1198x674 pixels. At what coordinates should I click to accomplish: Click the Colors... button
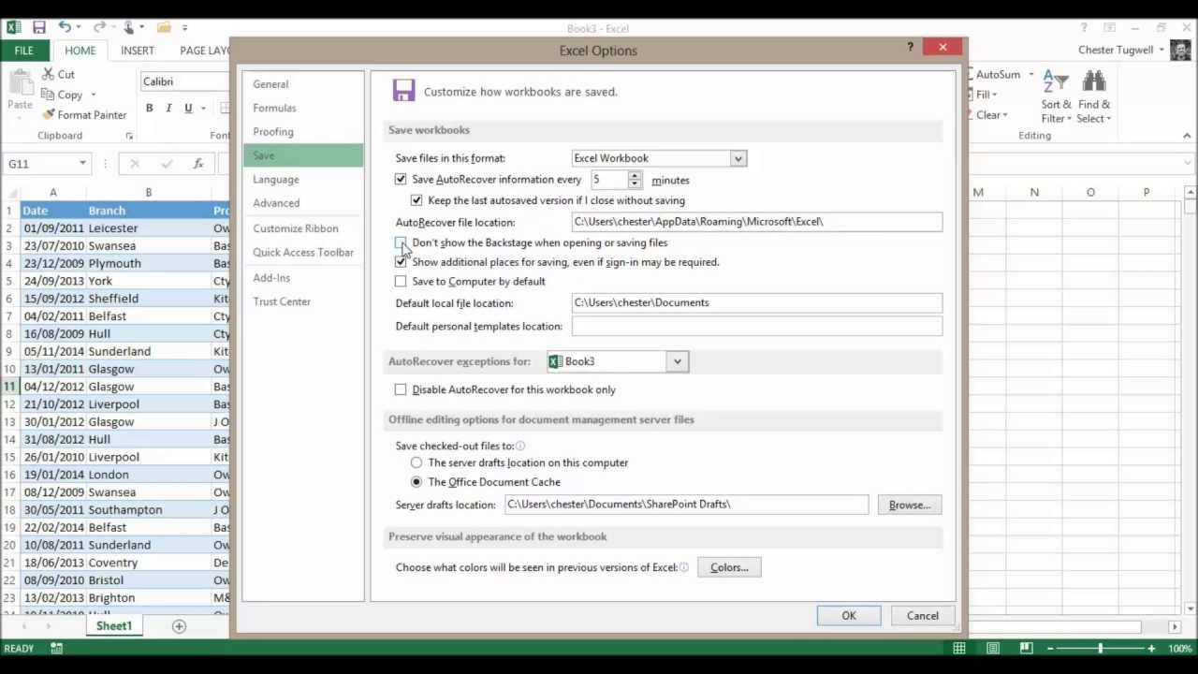tap(729, 567)
